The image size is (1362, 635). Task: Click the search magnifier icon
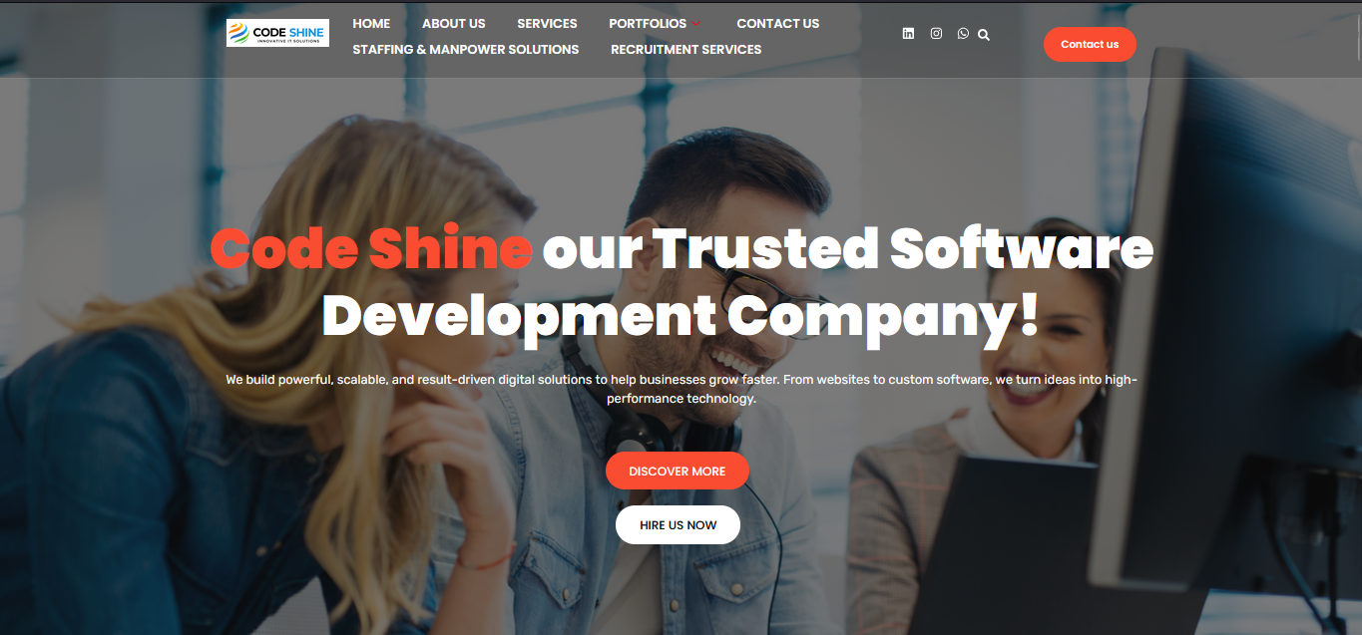(984, 35)
